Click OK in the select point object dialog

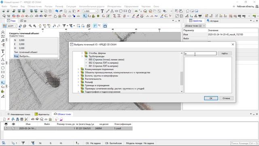coord(211,98)
